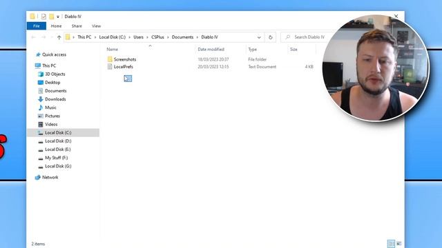The width and height of the screenshot is (442, 248).
Task: Click the Music note icon
Action: (x=40, y=107)
